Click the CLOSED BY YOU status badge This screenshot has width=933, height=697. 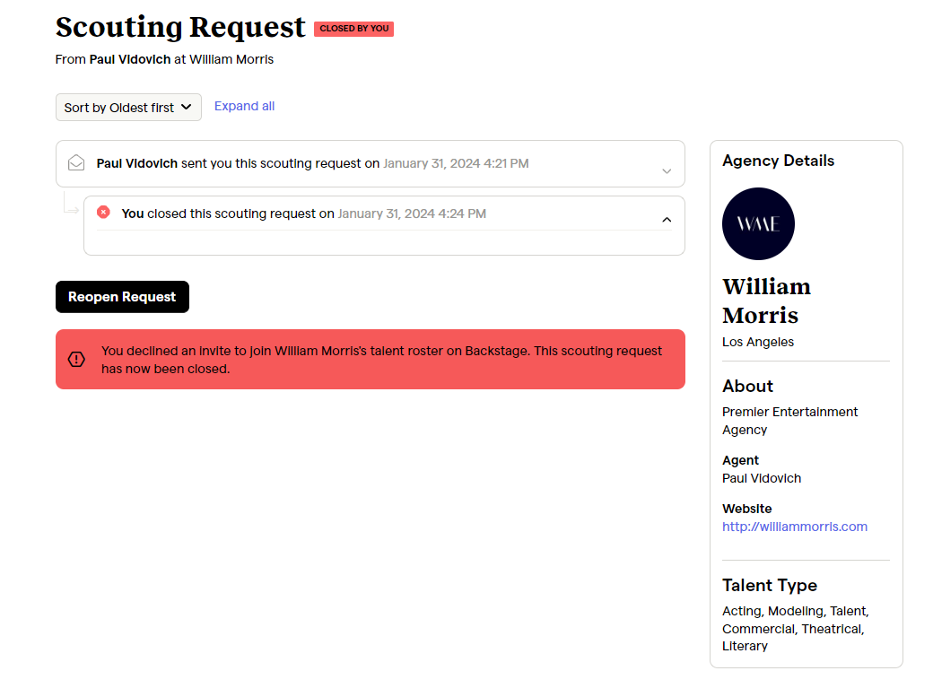point(354,29)
